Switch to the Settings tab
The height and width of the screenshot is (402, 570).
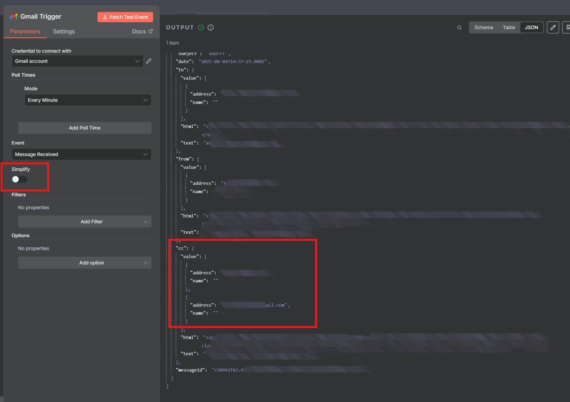point(64,31)
